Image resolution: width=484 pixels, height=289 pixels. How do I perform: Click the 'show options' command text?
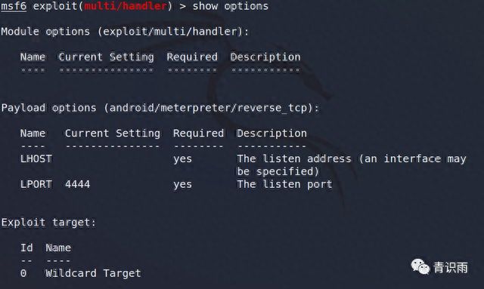[230, 6]
